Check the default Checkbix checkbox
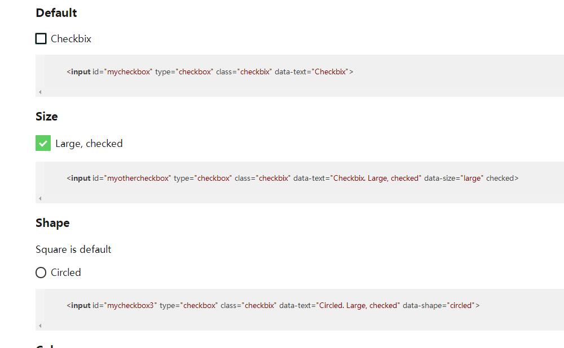Viewport: 564px width, 348px height. click(x=41, y=39)
